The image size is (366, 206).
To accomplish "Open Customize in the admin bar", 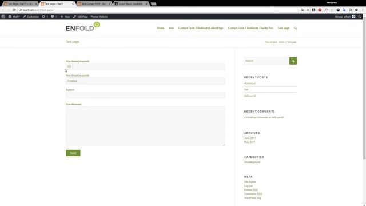I will coord(31,17).
